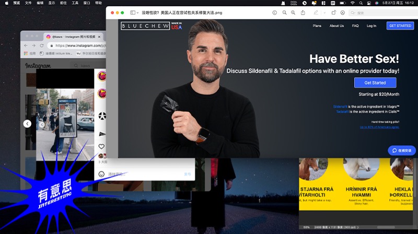Toggle the Preview sidebar view button
418x234 pixels.
[133, 13]
